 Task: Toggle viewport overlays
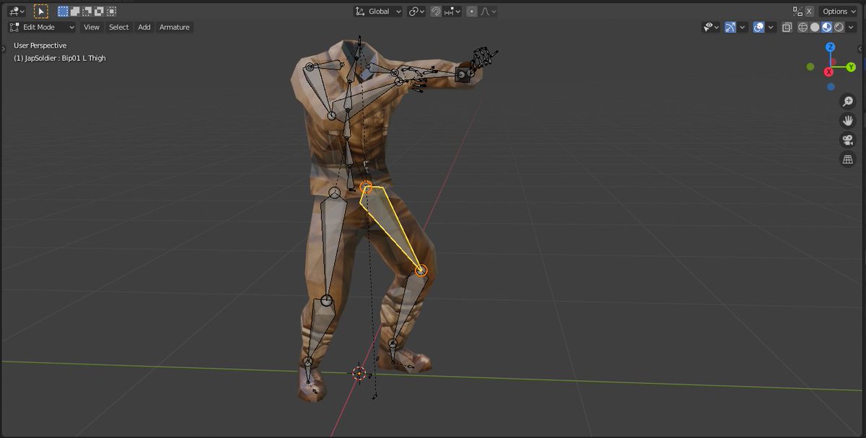point(758,27)
